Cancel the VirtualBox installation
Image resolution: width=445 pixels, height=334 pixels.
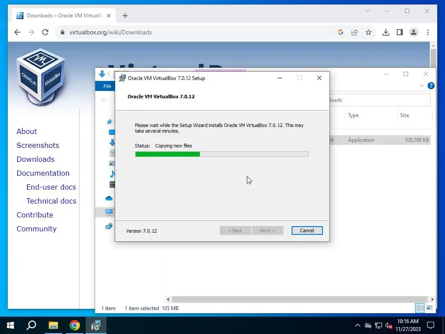(307, 230)
